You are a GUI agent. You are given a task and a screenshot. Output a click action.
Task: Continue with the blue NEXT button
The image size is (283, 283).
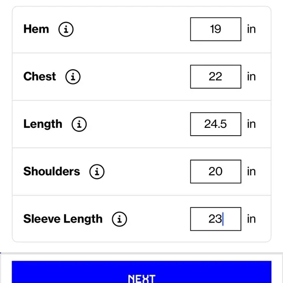[x=141, y=272]
